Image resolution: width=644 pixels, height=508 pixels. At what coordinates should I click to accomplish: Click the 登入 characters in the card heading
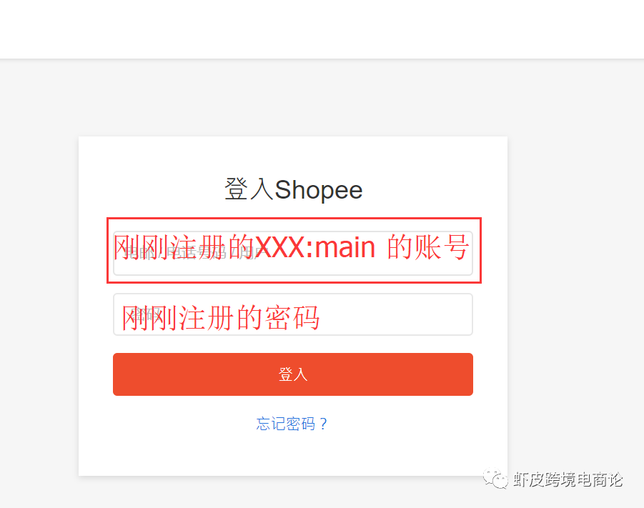[249, 189]
